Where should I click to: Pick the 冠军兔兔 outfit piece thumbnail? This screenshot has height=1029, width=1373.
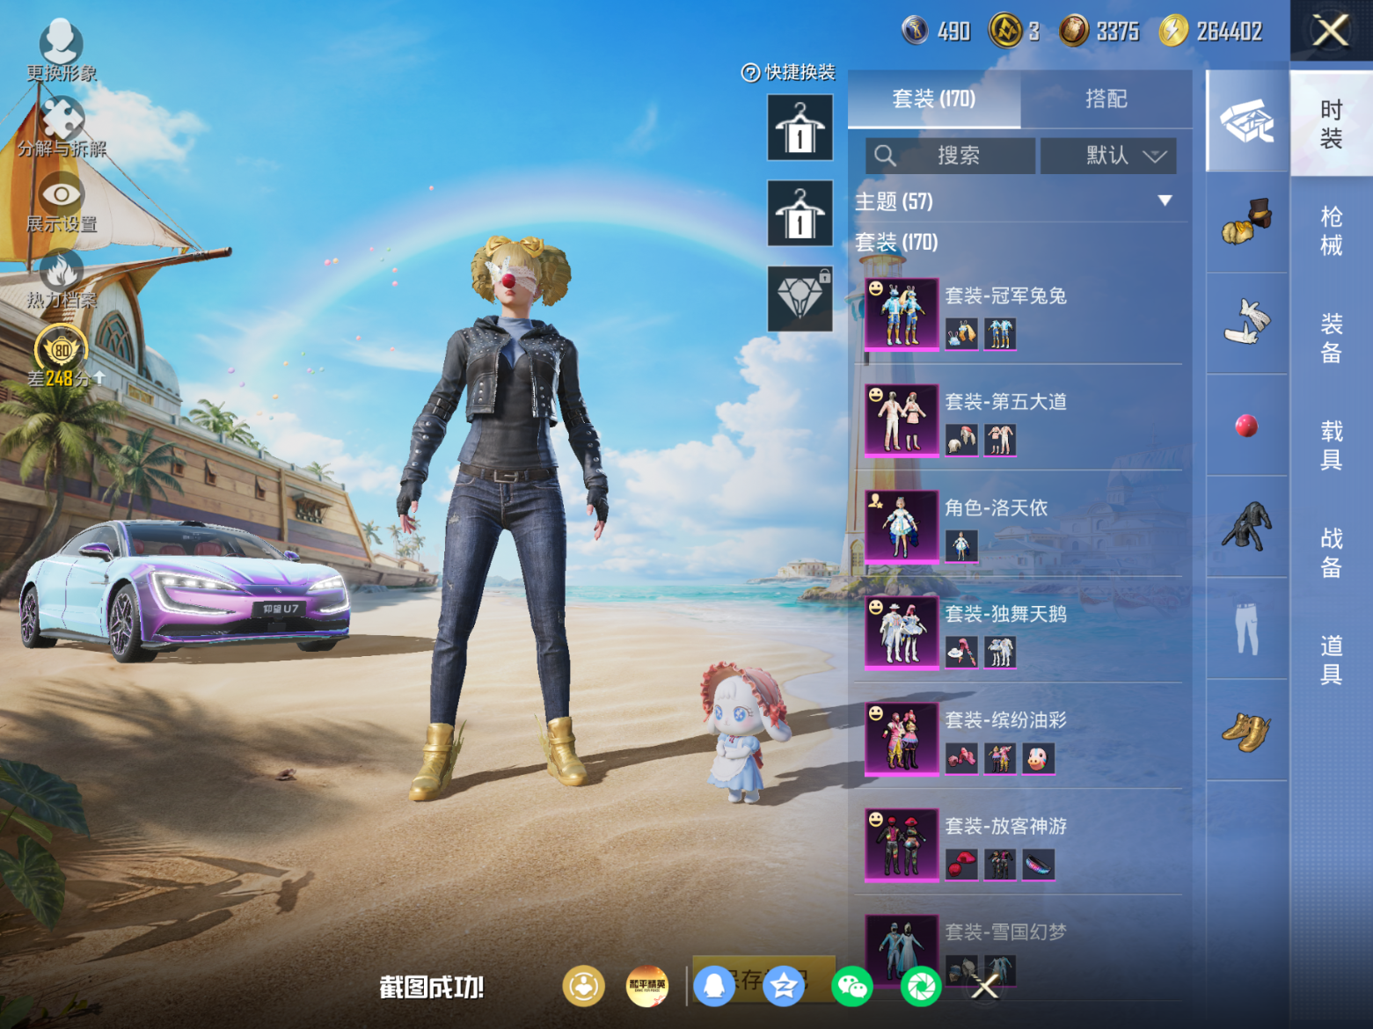(x=1000, y=334)
